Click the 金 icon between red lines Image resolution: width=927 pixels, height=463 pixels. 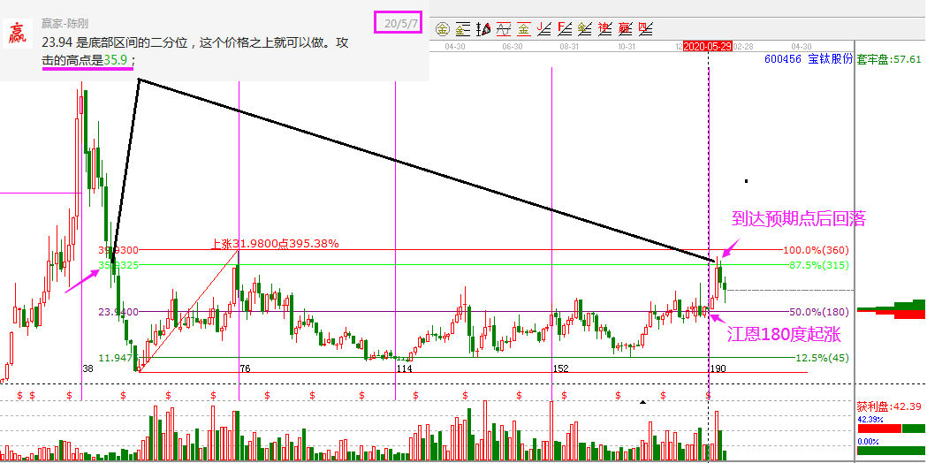click(x=524, y=29)
